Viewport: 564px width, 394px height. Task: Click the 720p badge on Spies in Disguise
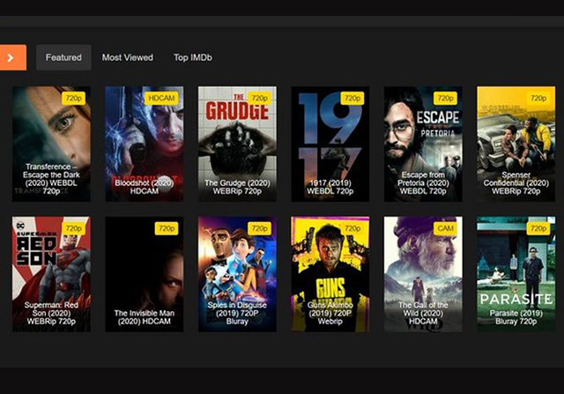coord(259,228)
